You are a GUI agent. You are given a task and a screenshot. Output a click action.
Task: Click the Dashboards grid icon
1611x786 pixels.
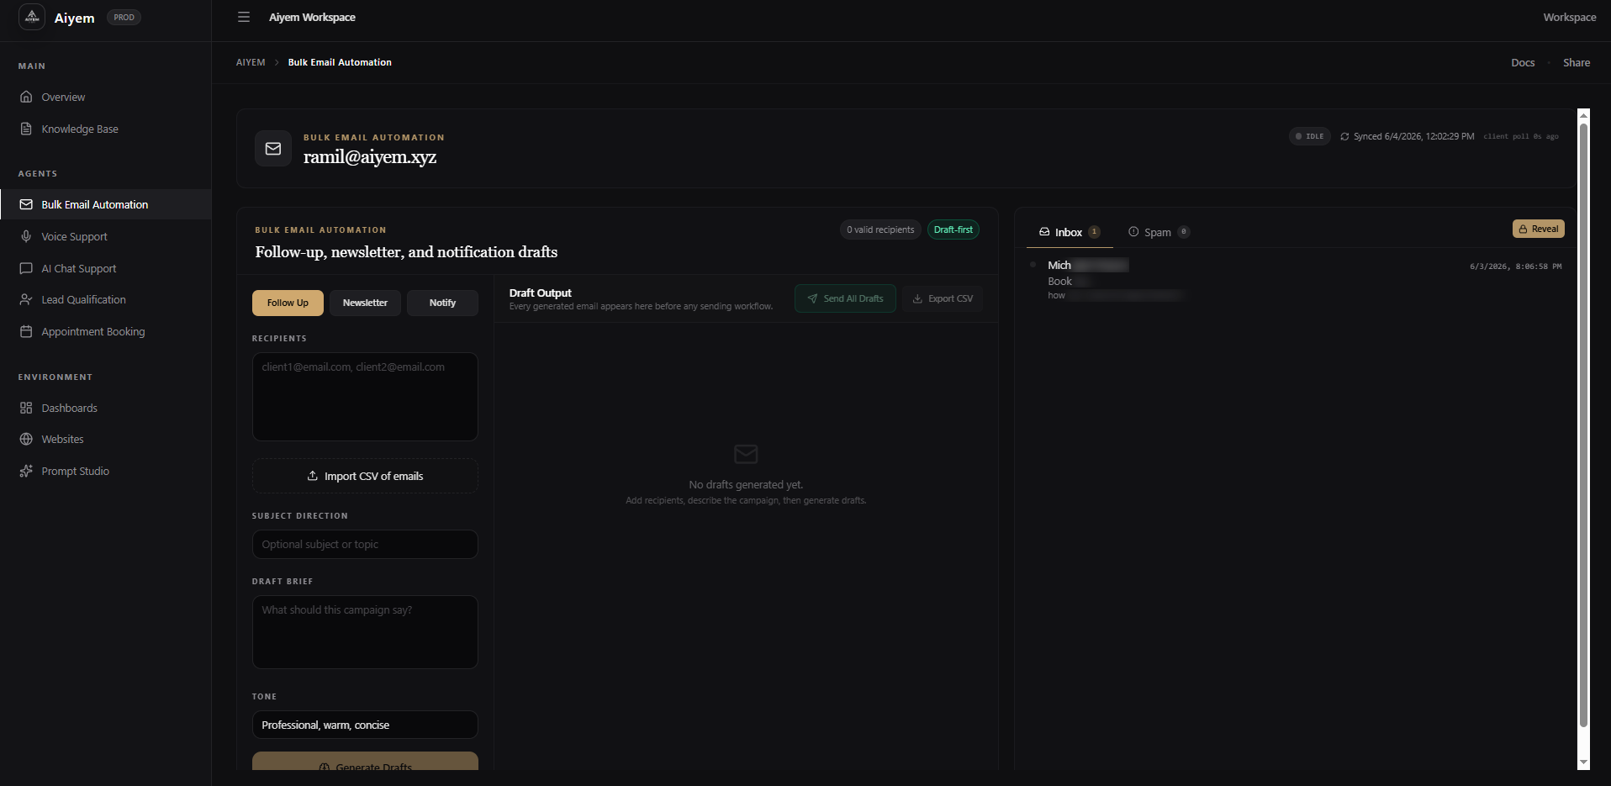coord(26,408)
